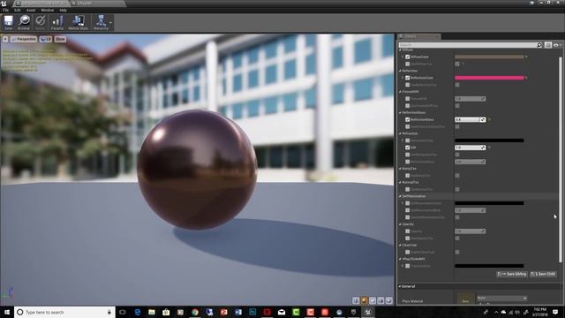Toggle the DiffuseColor parameter checkbox
This screenshot has width=565, height=318.
pos(408,57)
